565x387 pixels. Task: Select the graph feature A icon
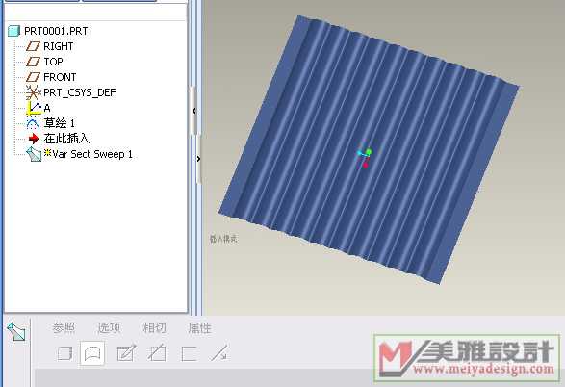click(34, 108)
